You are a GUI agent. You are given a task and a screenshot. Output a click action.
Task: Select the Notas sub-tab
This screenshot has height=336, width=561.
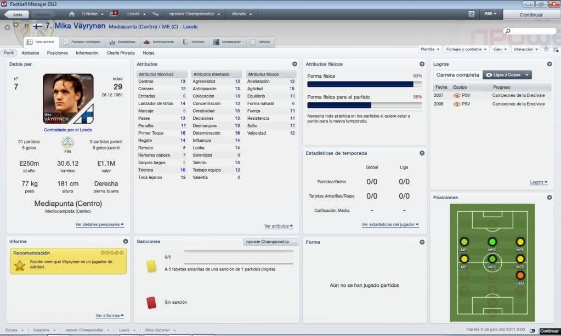click(x=149, y=53)
